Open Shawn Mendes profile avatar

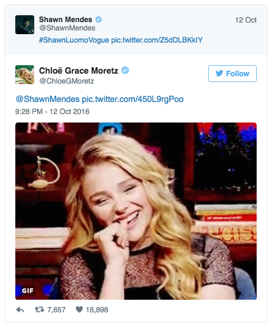(x=25, y=25)
